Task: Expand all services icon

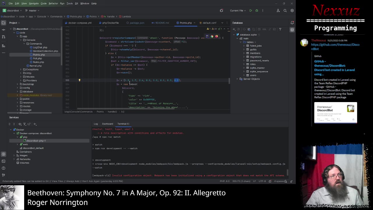Action: [x=9, y=124]
